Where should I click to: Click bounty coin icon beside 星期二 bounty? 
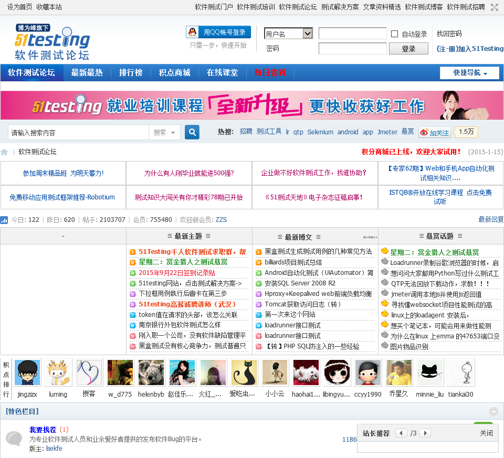(x=385, y=251)
